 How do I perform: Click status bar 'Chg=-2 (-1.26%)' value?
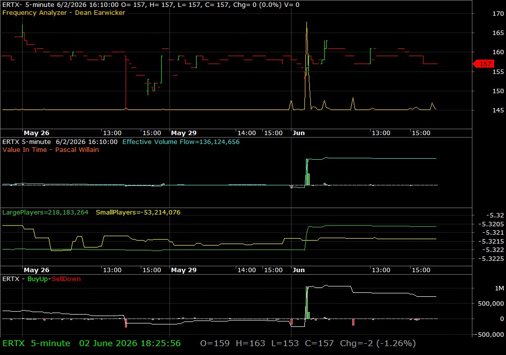click(x=378, y=343)
